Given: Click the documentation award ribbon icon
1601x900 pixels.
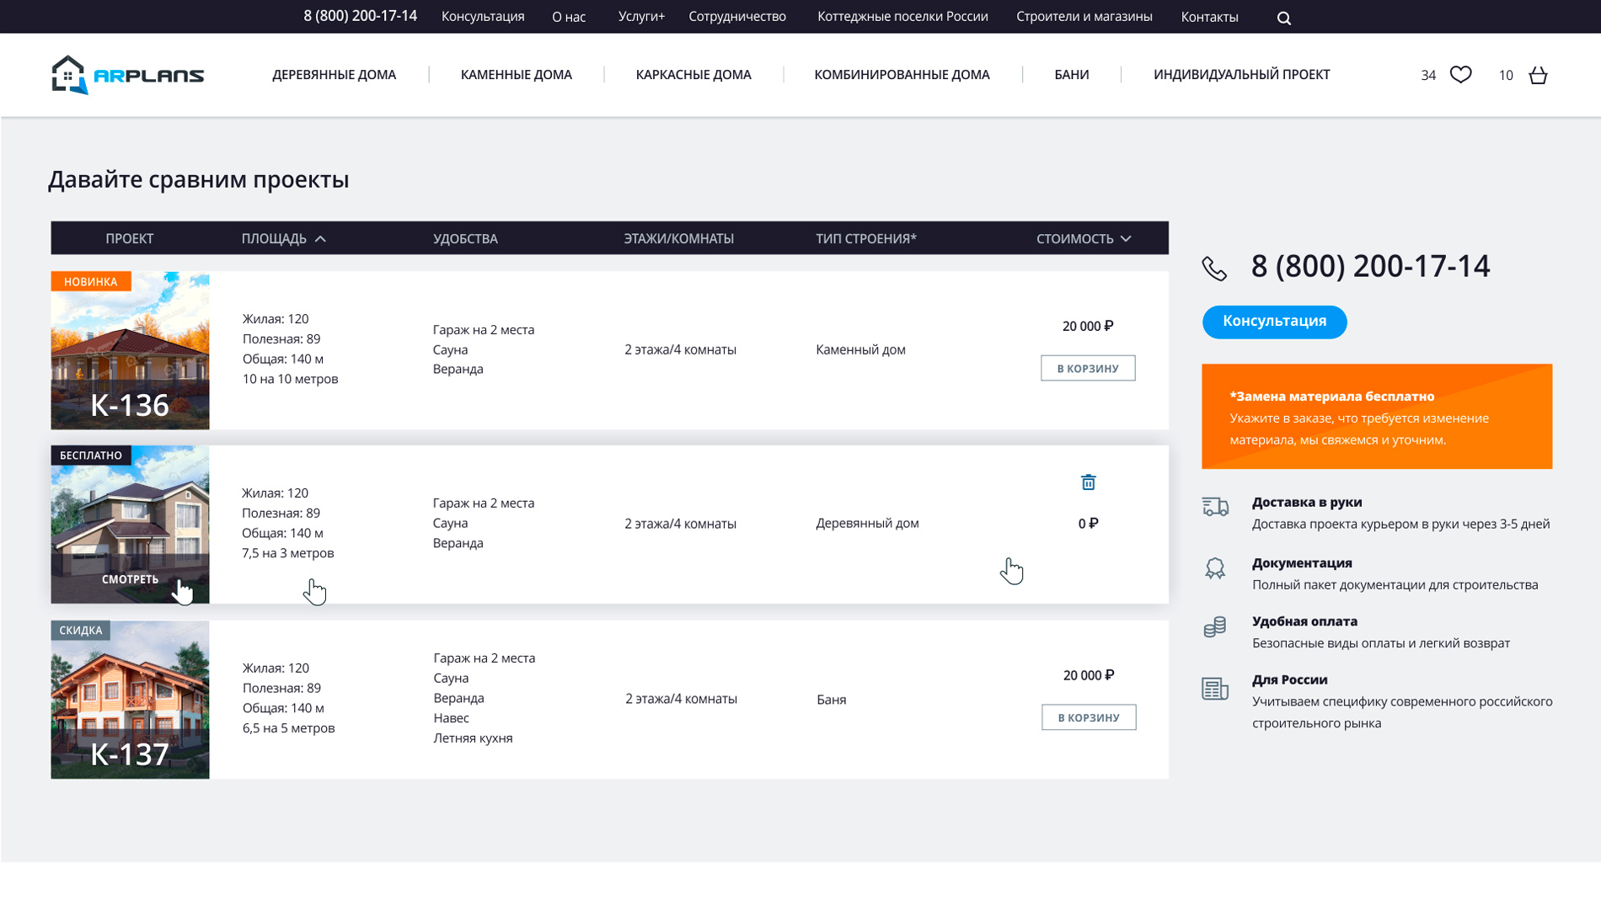Looking at the screenshot, I should tap(1214, 569).
